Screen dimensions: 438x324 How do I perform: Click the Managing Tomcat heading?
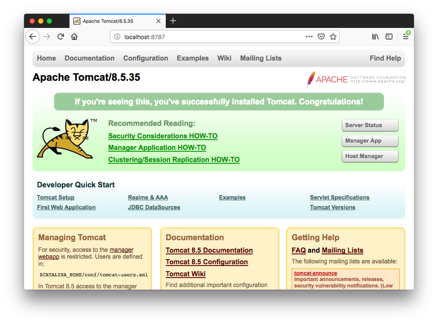click(x=72, y=237)
